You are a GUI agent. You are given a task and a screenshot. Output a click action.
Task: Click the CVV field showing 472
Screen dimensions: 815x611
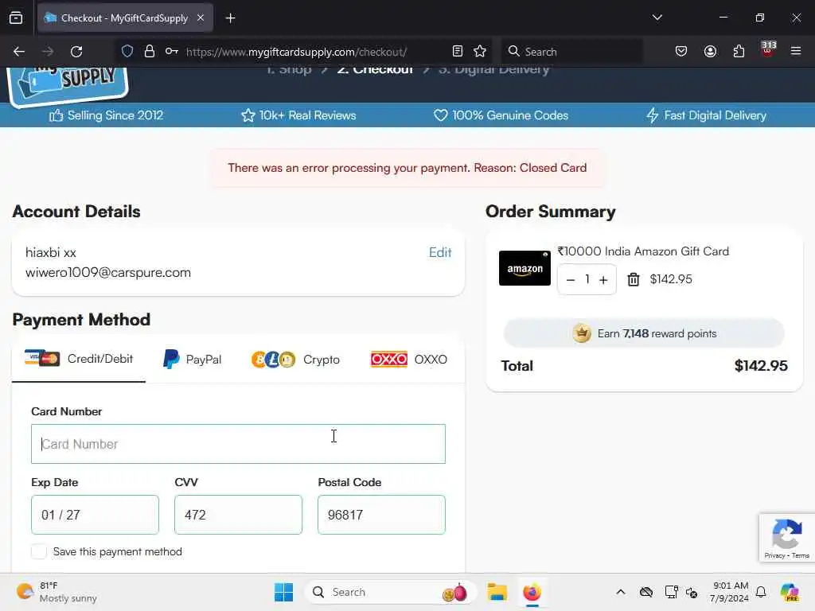pyautogui.click(x=238, y=515)
